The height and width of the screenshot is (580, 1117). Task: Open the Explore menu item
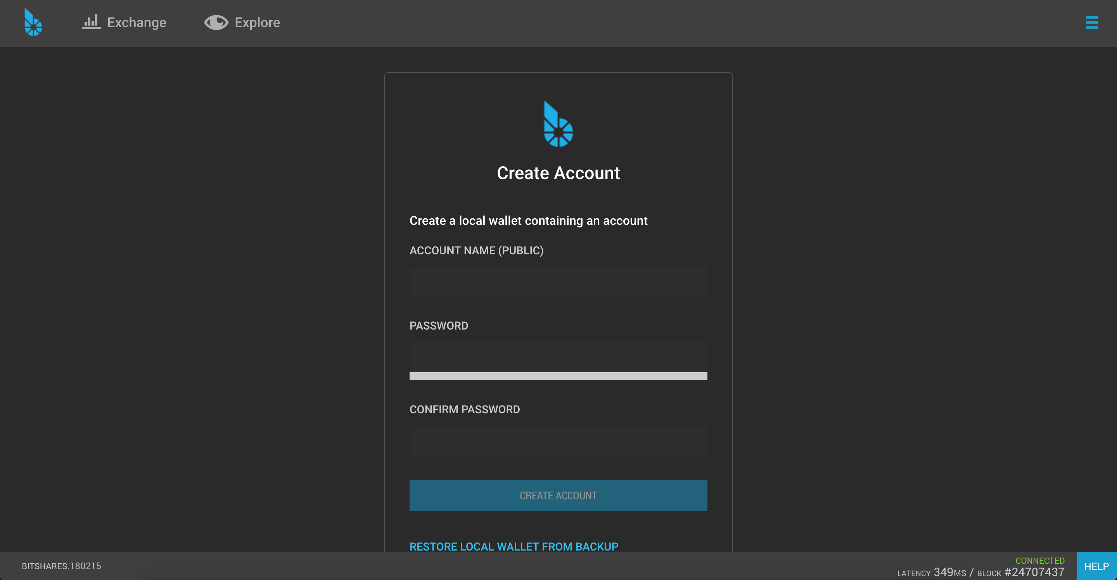tap(242, 22)
